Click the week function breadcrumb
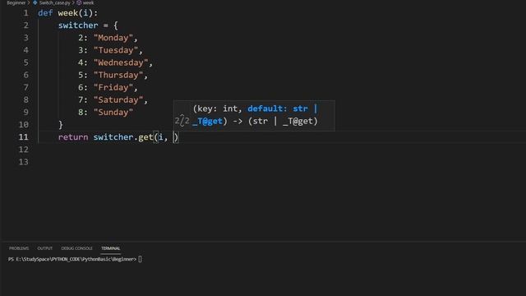526x296 pixels. coord(88,2)
